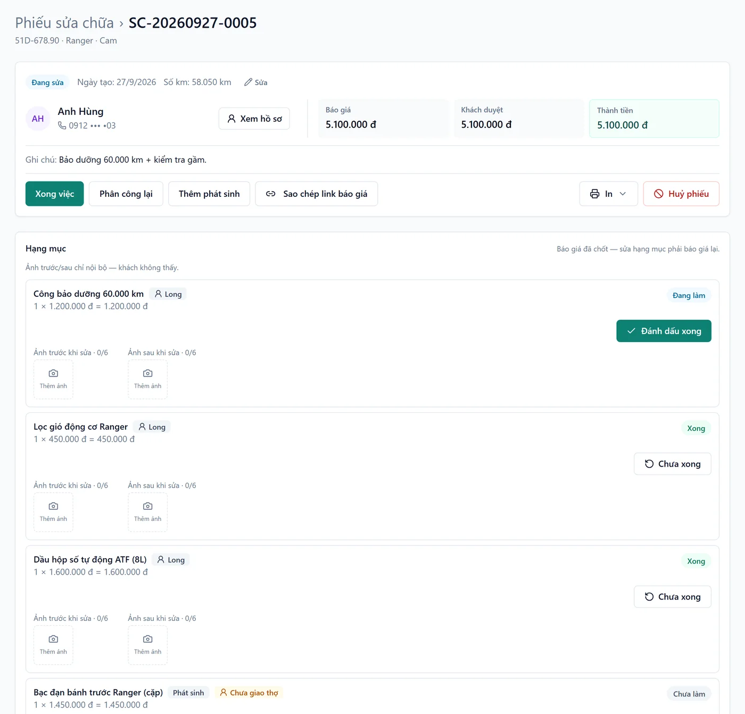Expand the In print dropdown chevron
This screenshot has width=745, height=714.
pos(623,194)
